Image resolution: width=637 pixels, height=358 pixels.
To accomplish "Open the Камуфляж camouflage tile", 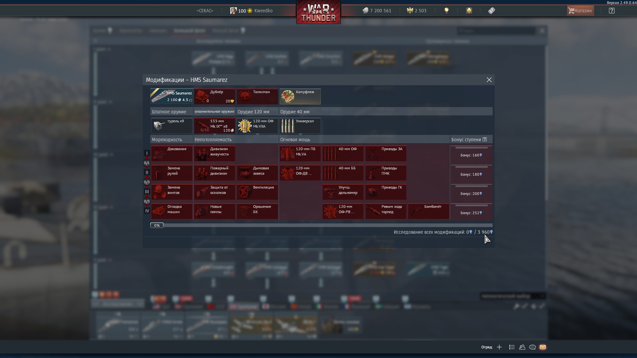I will pos(300,96).
